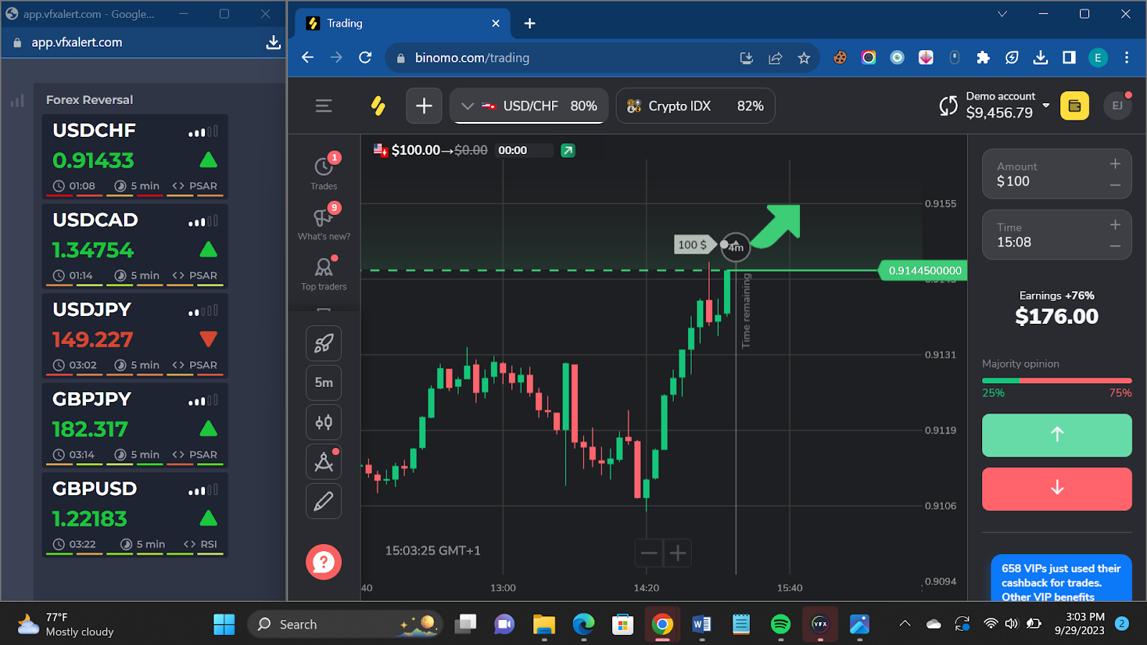Expand the USD/CHF asset dropdown chevron

pyautogui.click(x=467, y=106)
